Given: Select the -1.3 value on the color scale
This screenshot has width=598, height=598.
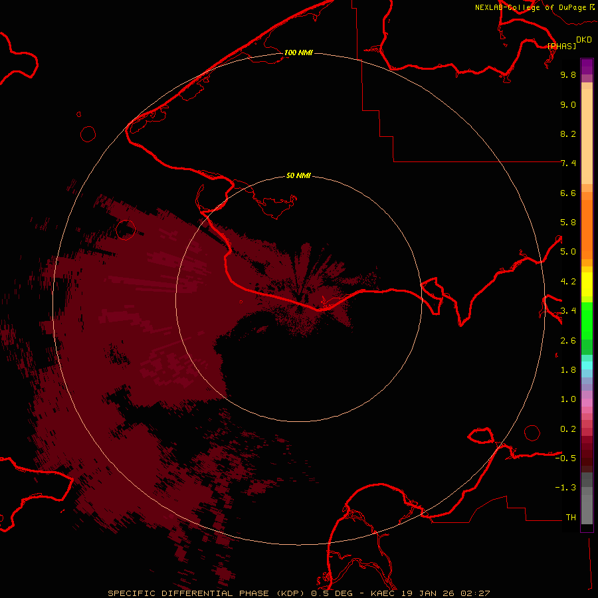Looking at the screenshot, I should pos(565,488).
